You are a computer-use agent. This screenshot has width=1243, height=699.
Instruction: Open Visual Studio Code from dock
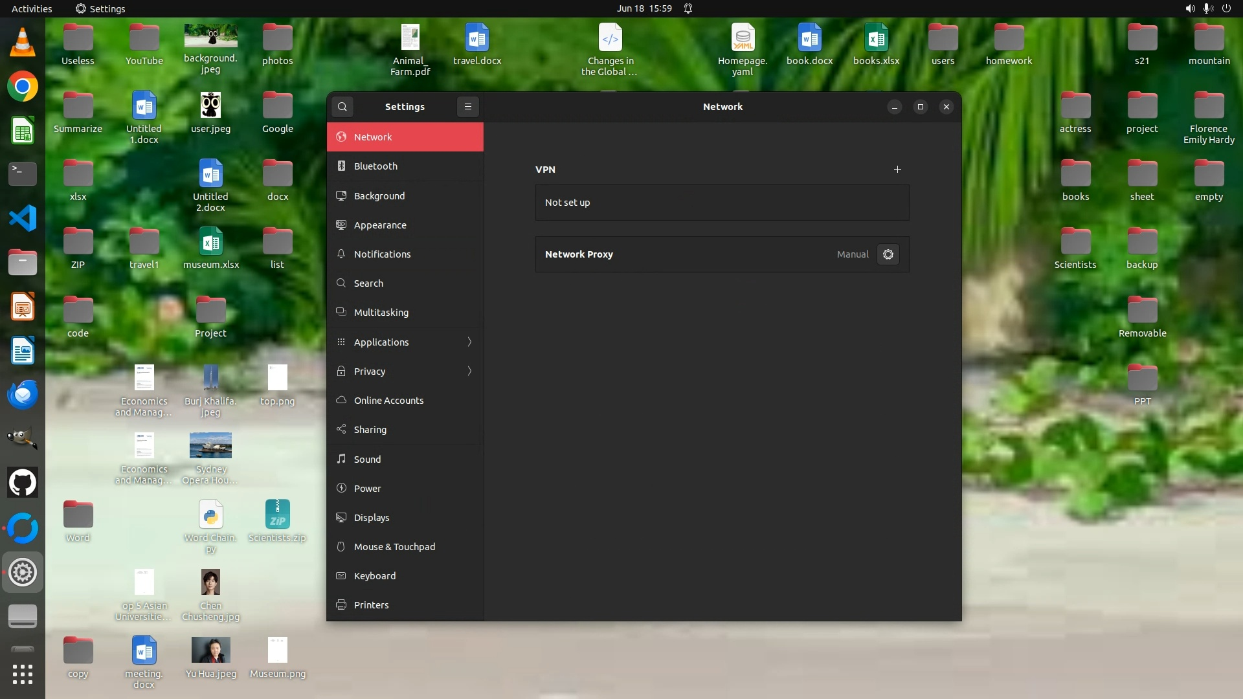click(x=23, y=218)
